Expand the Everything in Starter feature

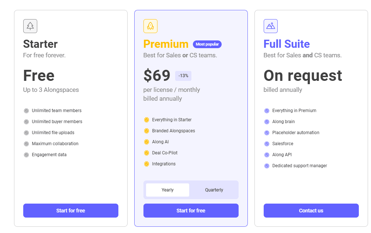pyautogui.click(x=146, y=120)
